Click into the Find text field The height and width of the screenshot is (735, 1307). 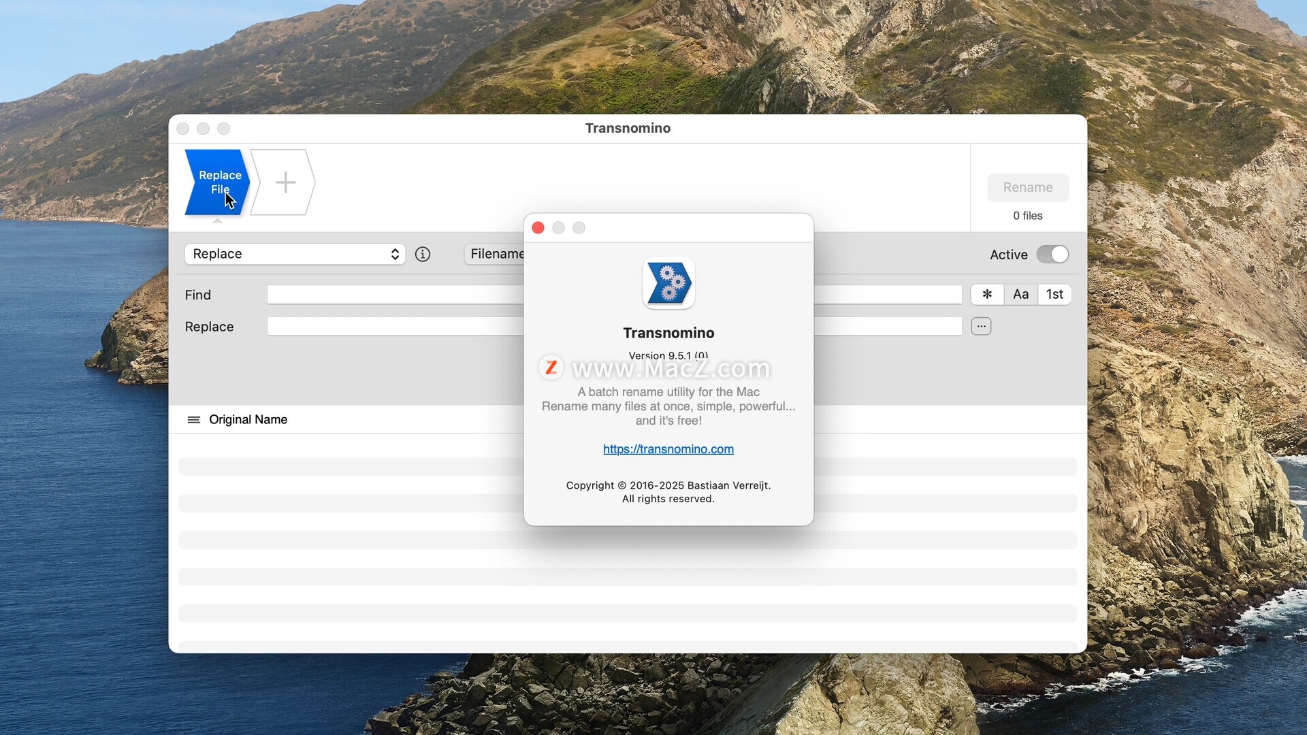[x=395, y=295]
